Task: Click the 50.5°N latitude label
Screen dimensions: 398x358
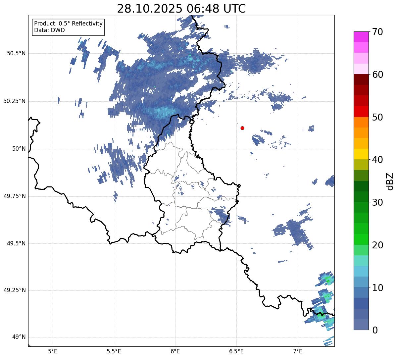Action: [16, 53]
